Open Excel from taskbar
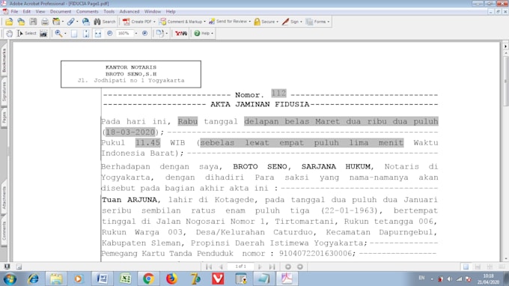The height and width of the screenshot is (286, 509). pos(125,279)
